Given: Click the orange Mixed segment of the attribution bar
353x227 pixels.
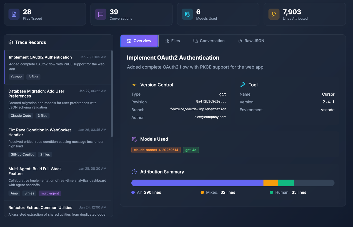Looking at the screenshot, I should (271, 183).
